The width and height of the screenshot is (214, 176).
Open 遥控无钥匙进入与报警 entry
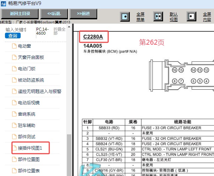pos(40,91)
